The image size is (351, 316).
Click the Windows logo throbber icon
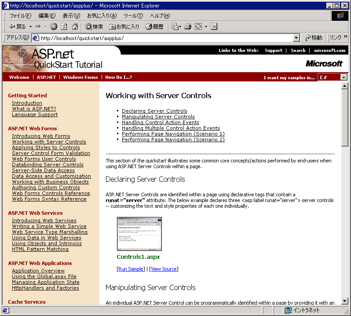pos(340,16)
